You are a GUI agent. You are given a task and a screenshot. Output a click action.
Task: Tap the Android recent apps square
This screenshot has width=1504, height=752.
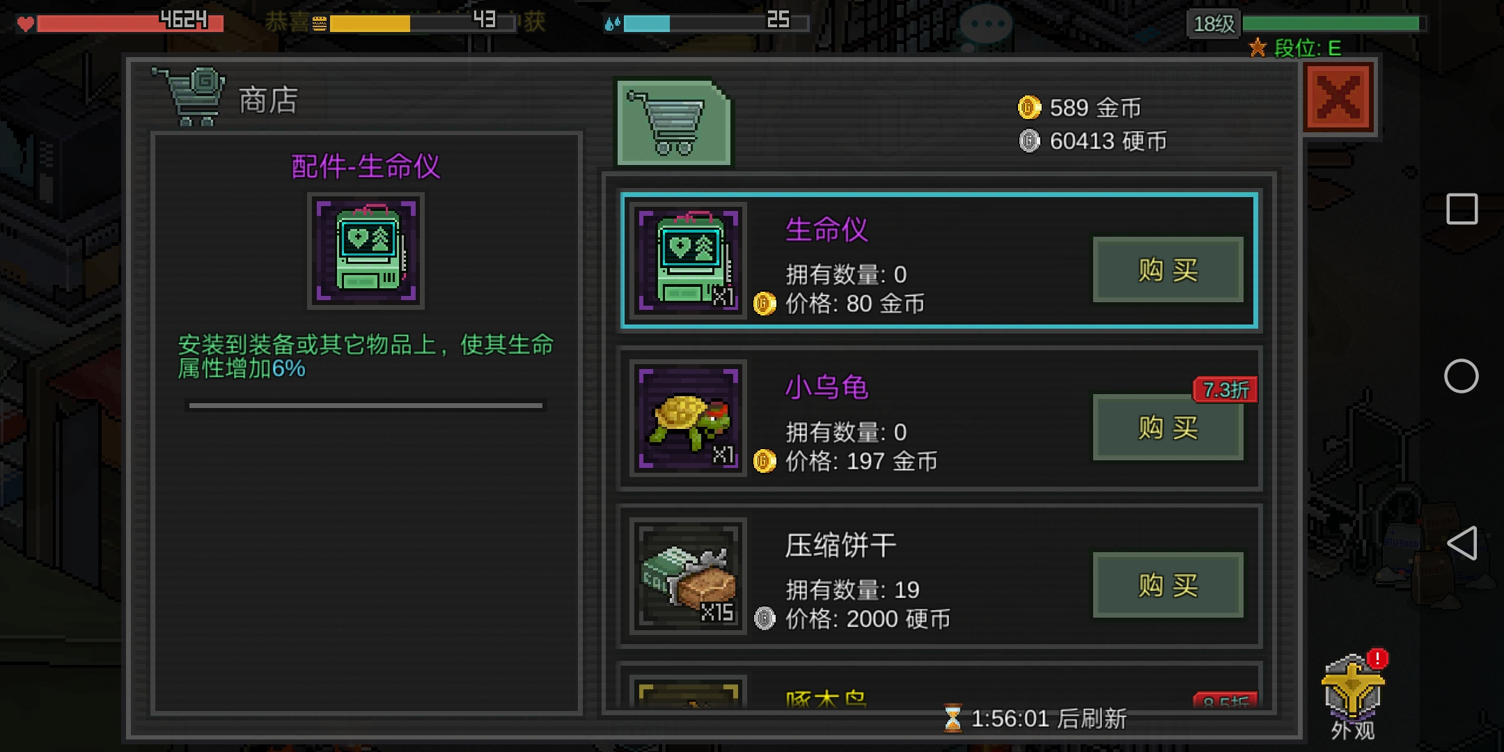click(1462, 209)
